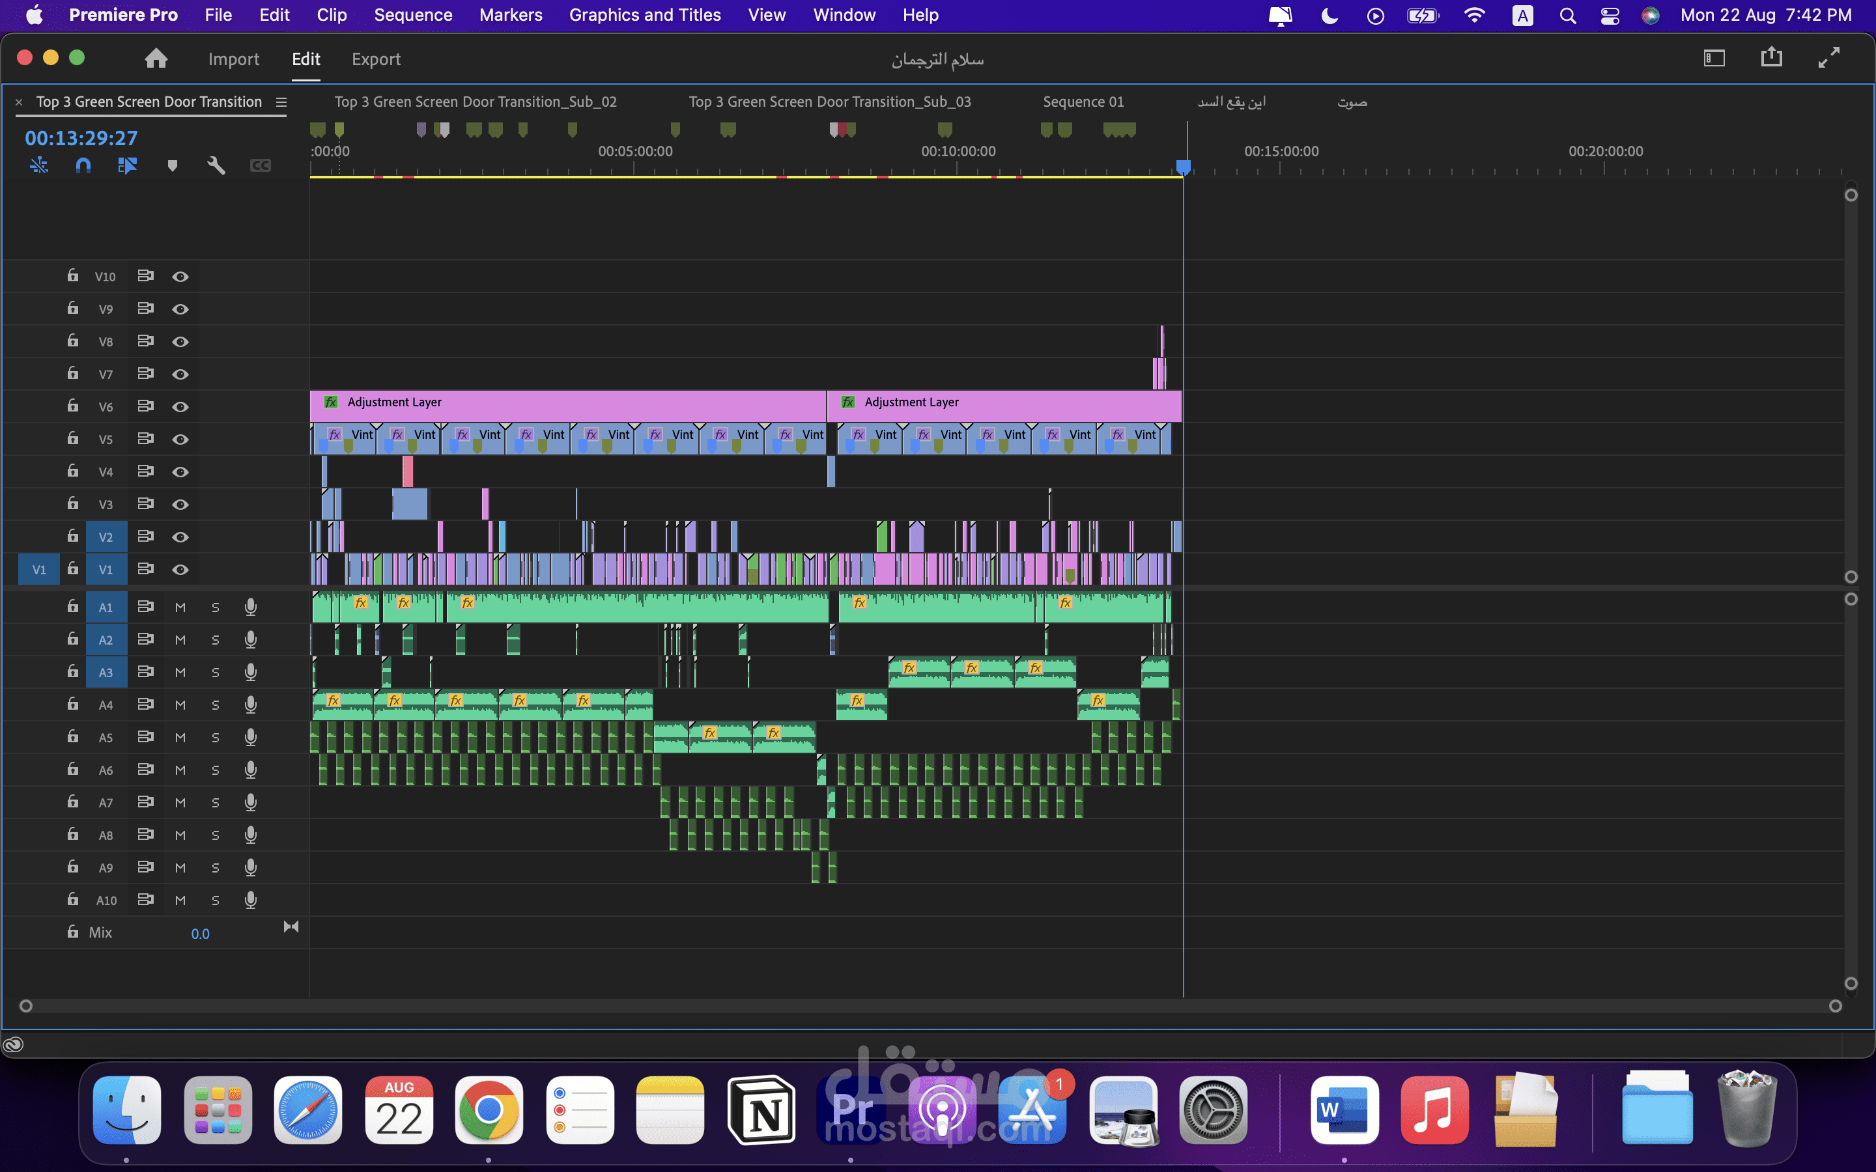Toggle the lock on track V3
This screenshot has height=1172, width=1876.
72,504
